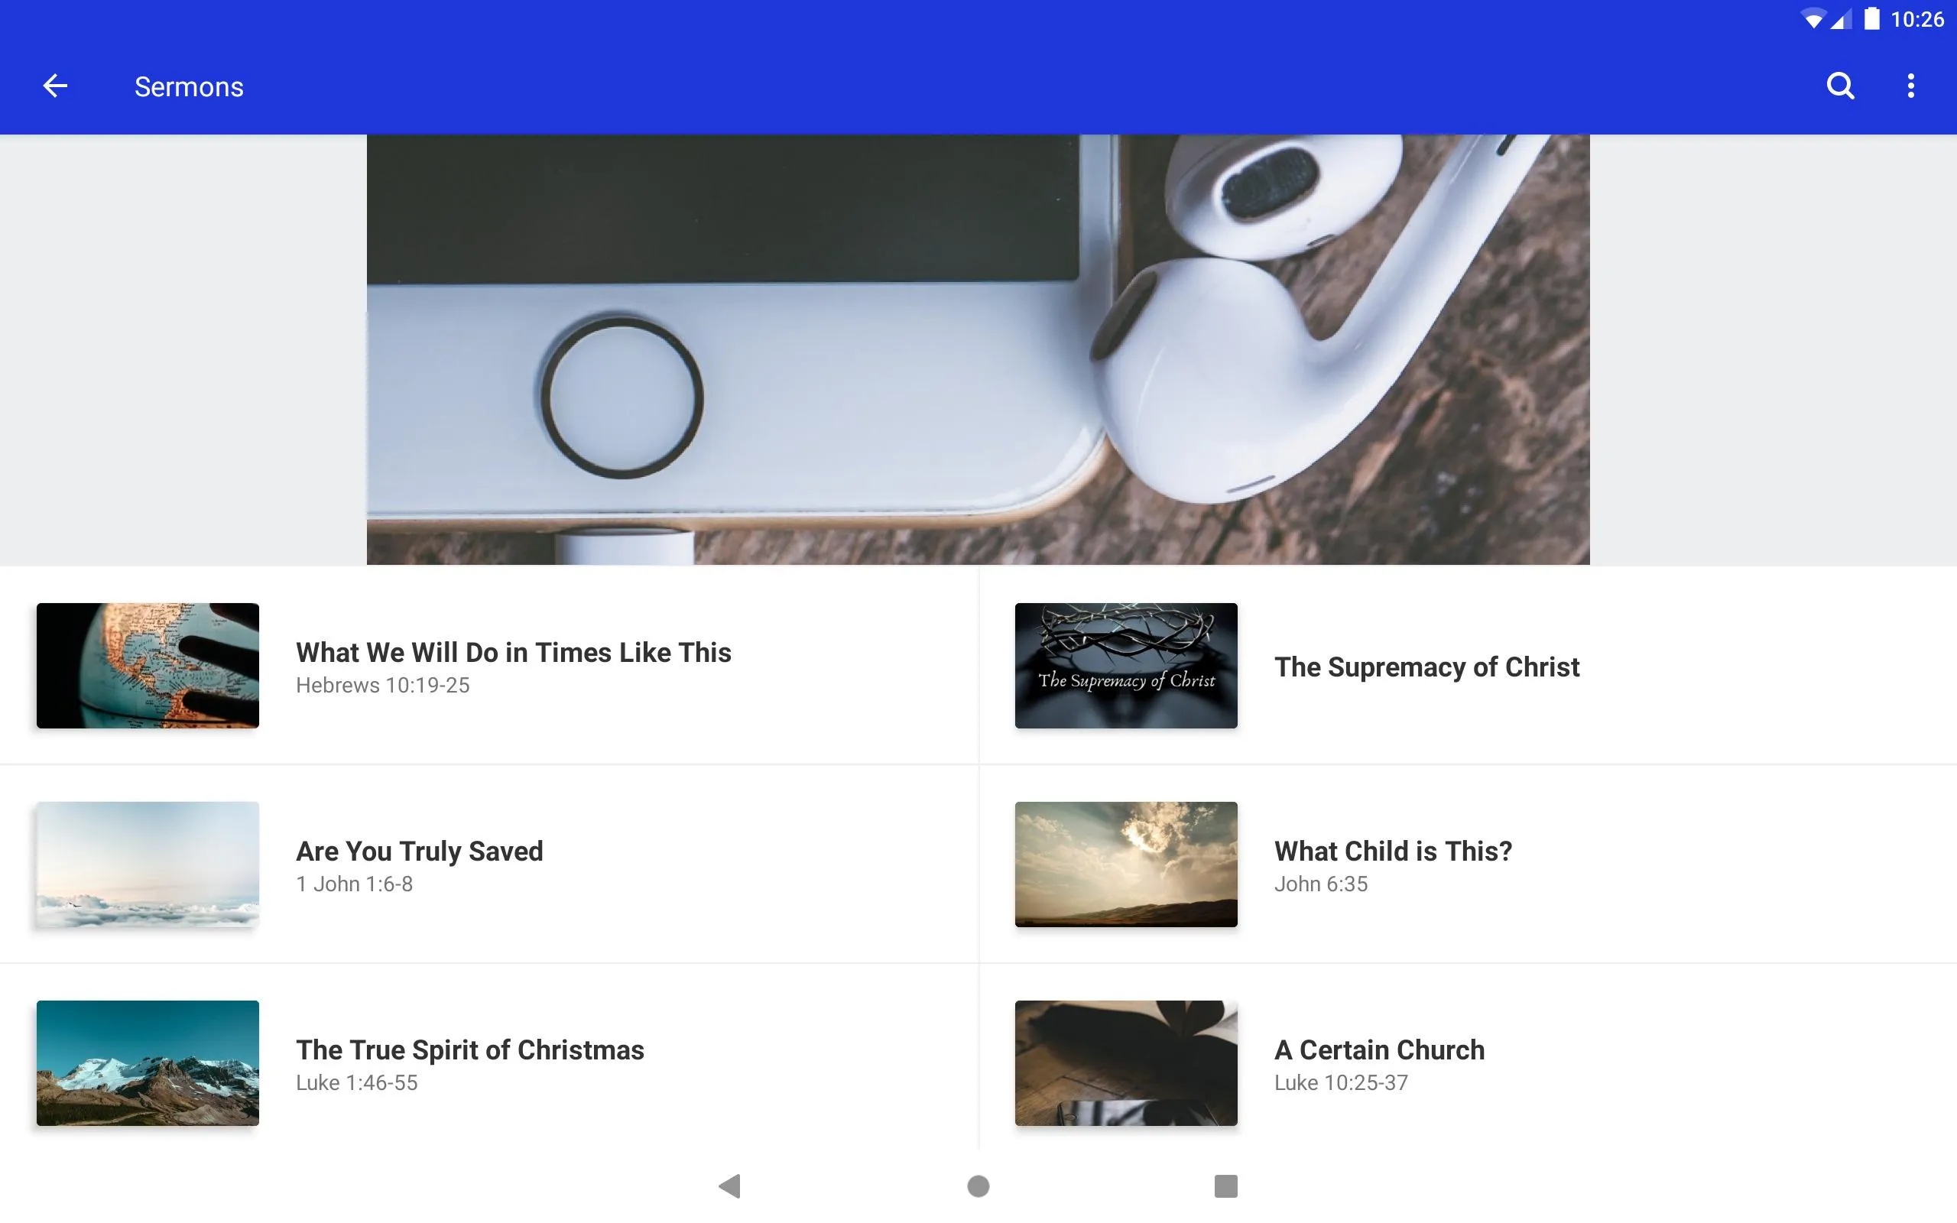Tap mountain image for 'The True Spirit of Christmas'
The width and height of the screenshot is (1957, 1223).
click(147, 1062)
